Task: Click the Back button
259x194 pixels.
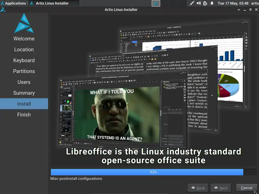Action: [x=198, y=188]
